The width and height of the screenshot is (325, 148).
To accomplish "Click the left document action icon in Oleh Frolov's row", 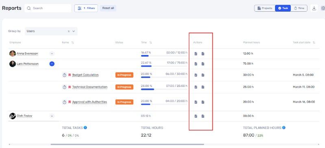I will (x=196, y=116).
